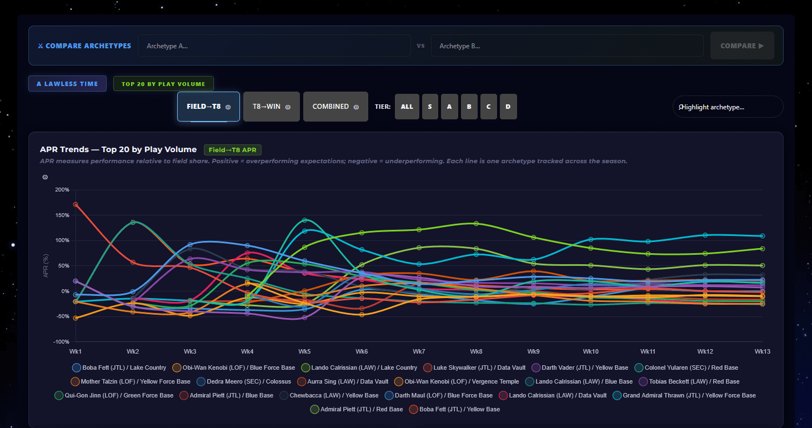
Task: Hide the Grand Admiral Thrawn (JTL) series via legend
Action: (x=684, y=395)
